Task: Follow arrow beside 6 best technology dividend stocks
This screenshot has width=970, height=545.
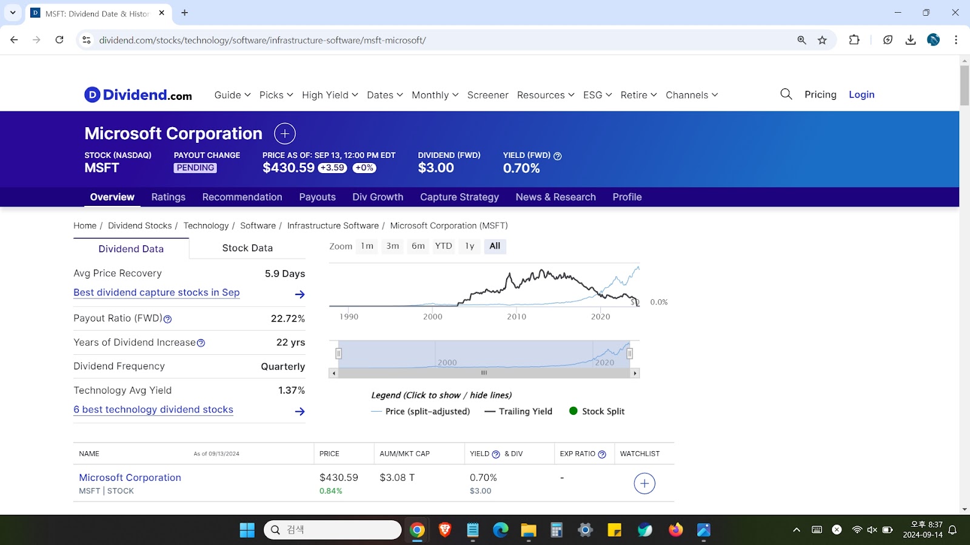Action: 299,412
